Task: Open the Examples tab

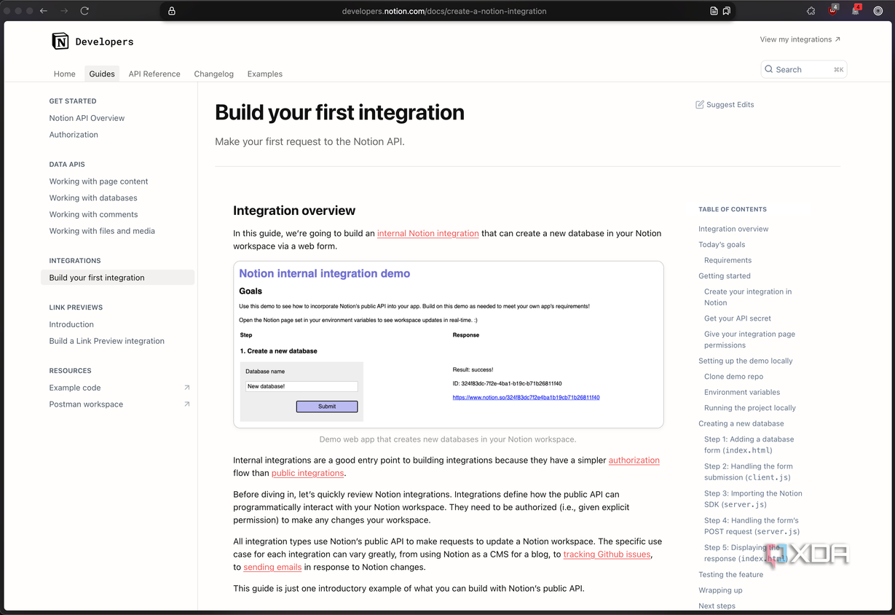Action: click(x=265, y=74)
